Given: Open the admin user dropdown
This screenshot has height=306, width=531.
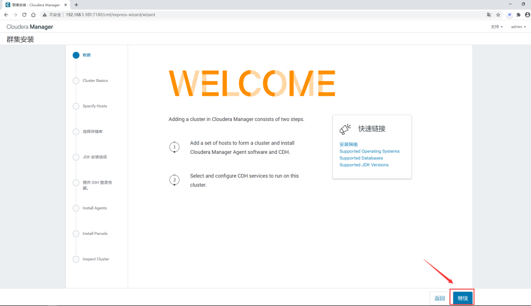Looking at the screenshot, I should [x=518, y=26].
